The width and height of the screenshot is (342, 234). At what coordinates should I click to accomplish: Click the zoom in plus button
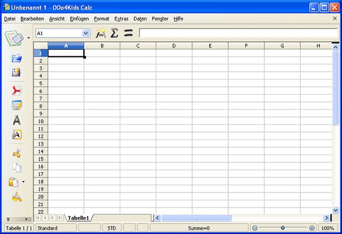pos(312,228)
